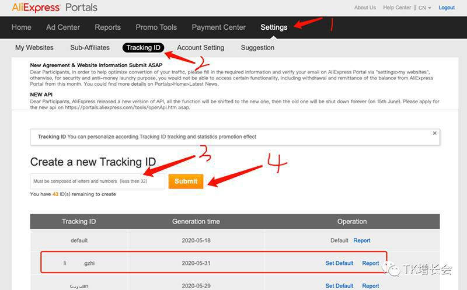Close the Tracking ID info banner

(x=434, y=133)
